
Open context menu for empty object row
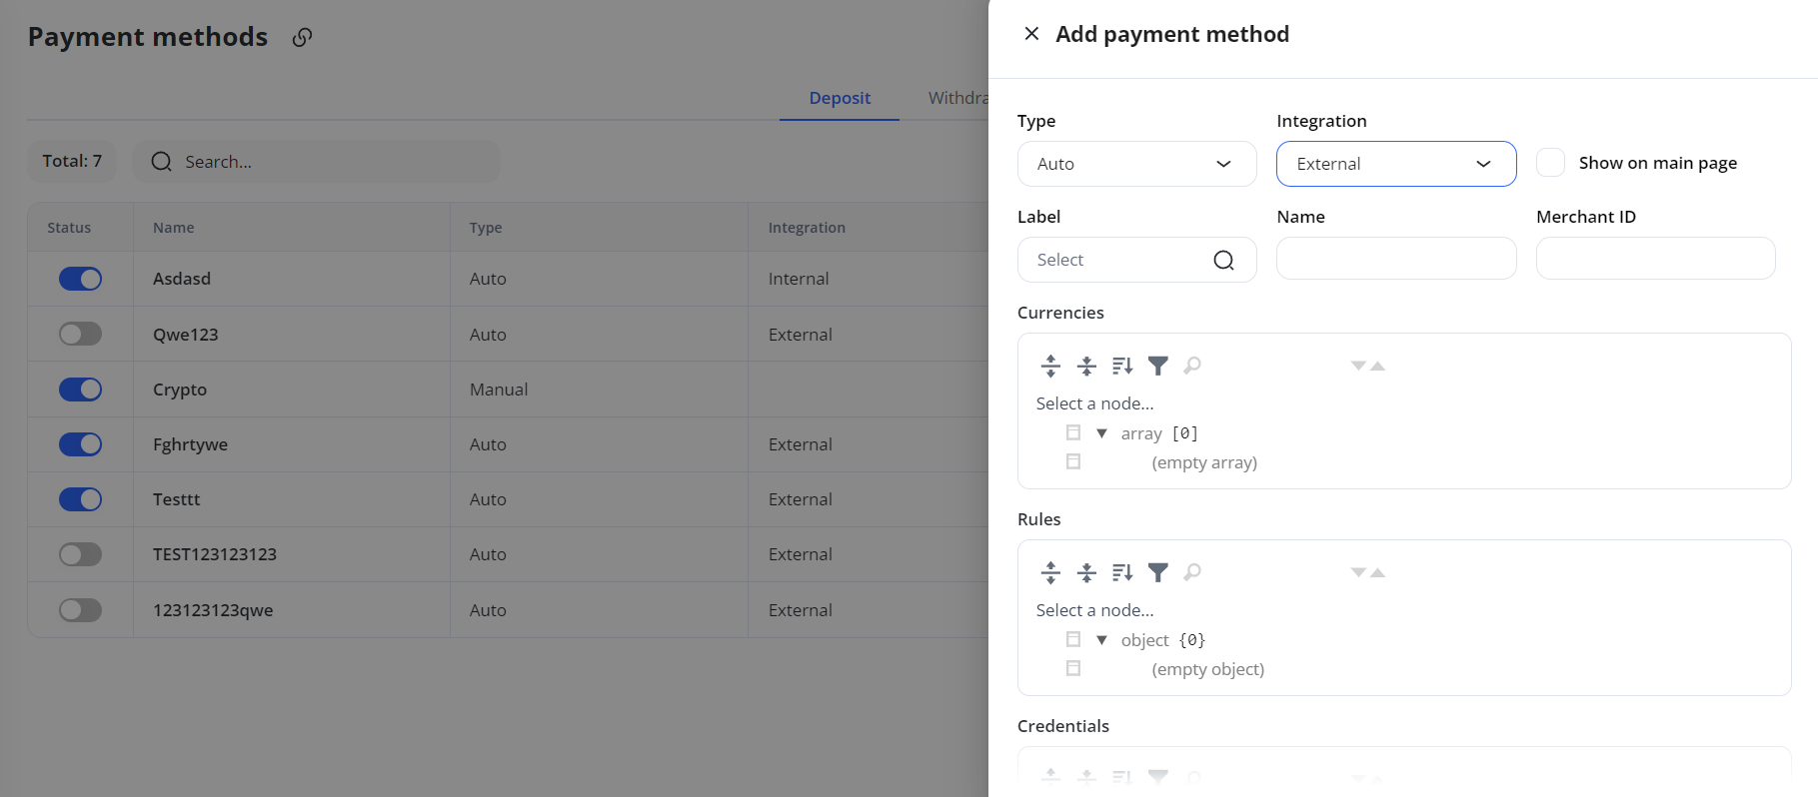(1073, 668)
